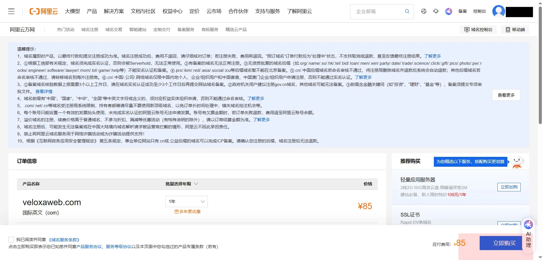This screenshot has width=543, height=260.
Task: Open the floating AI助理 widget
Action: tap(528, 233)
